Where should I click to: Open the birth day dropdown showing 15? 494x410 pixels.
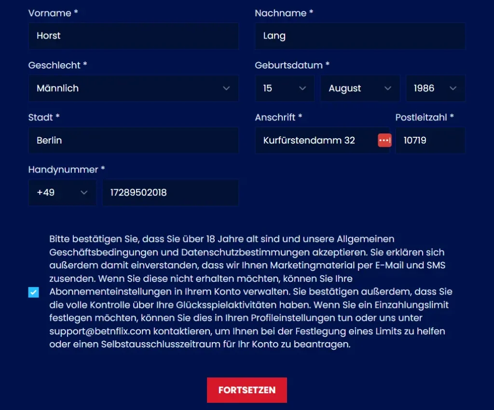coord(285,88)
